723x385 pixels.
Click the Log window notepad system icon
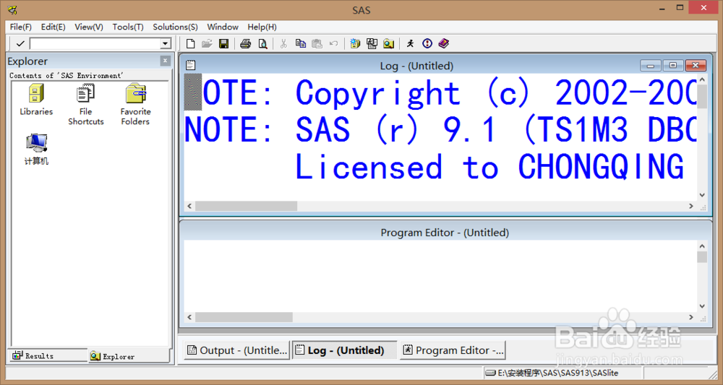(x=190, y=65)
